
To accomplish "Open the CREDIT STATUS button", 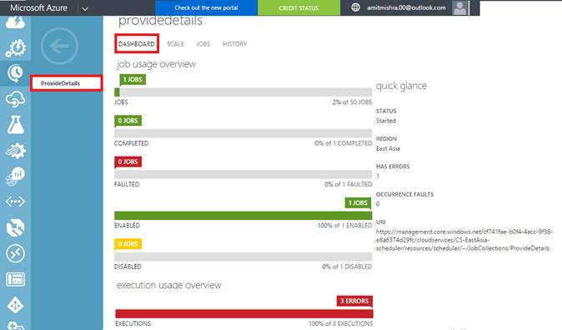I will coord(299,7).
